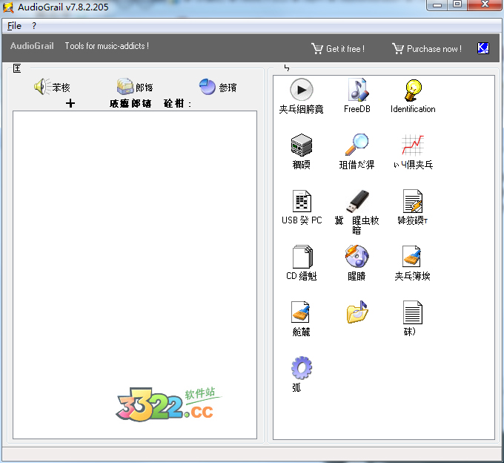Close the AudioGrail window
Screen dimensions: 504x463
point(485,5)
